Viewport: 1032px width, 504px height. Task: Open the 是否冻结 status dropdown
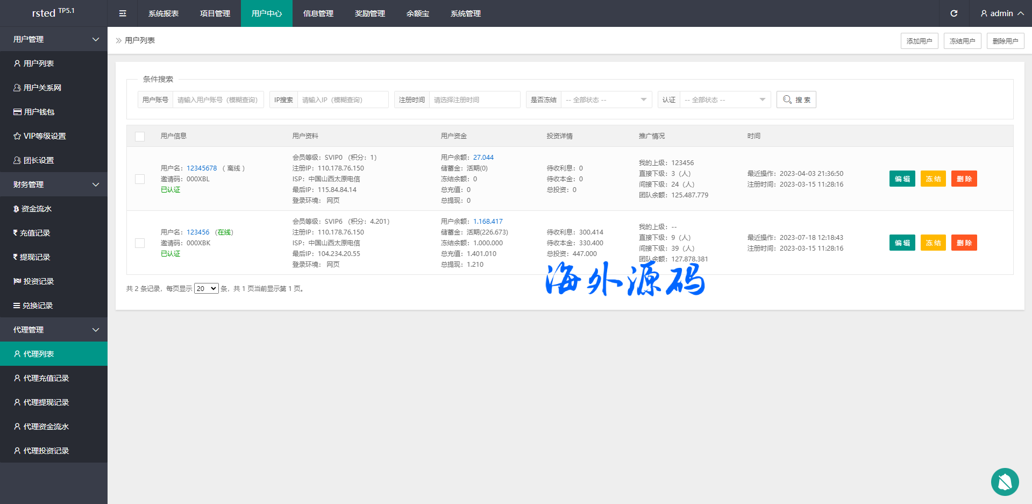point(606,100)
